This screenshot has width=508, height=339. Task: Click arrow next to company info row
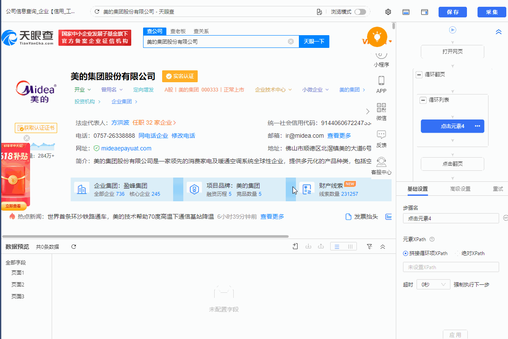[367, 111]
